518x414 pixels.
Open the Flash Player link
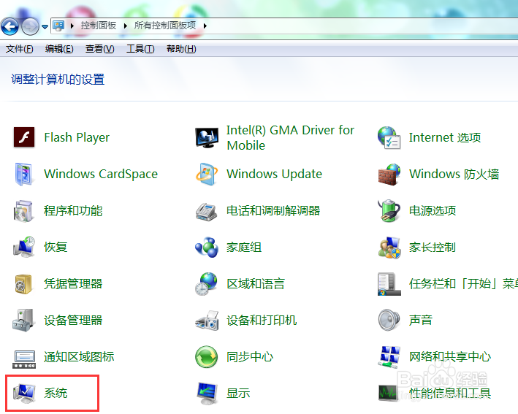[77, 137]
